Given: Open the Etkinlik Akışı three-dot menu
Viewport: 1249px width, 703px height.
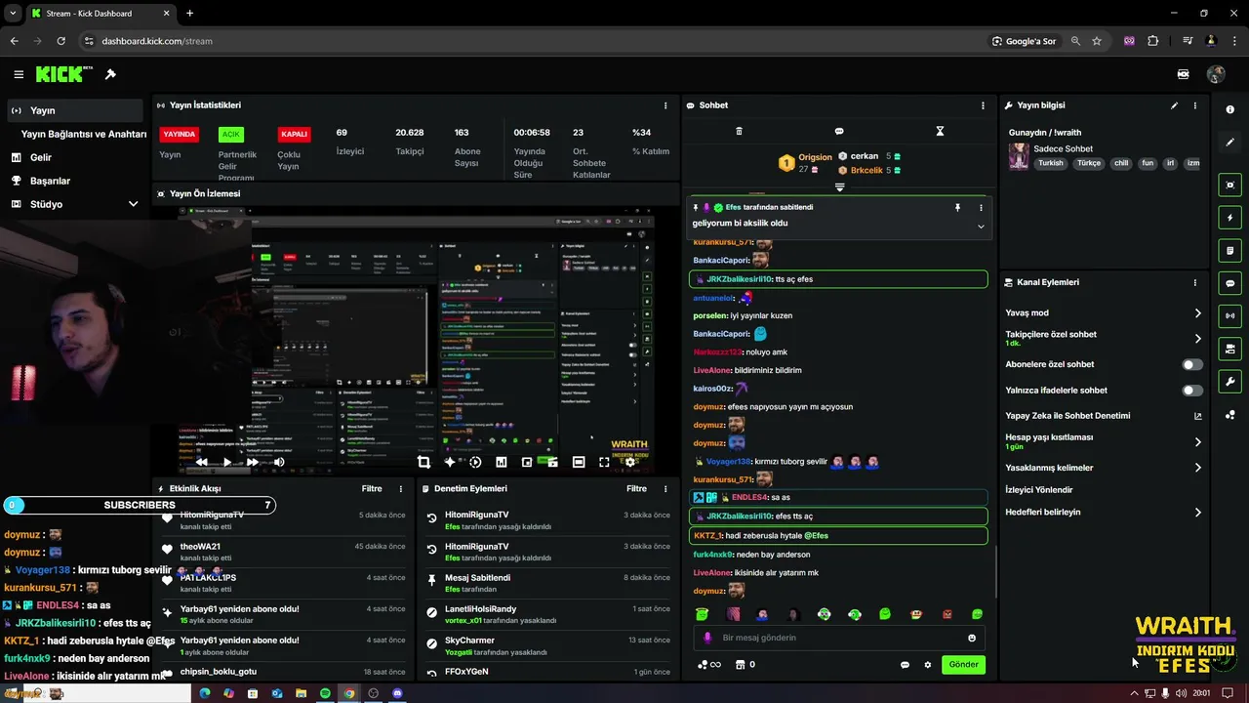Looking at the screenshot, I should pos(400,488).
